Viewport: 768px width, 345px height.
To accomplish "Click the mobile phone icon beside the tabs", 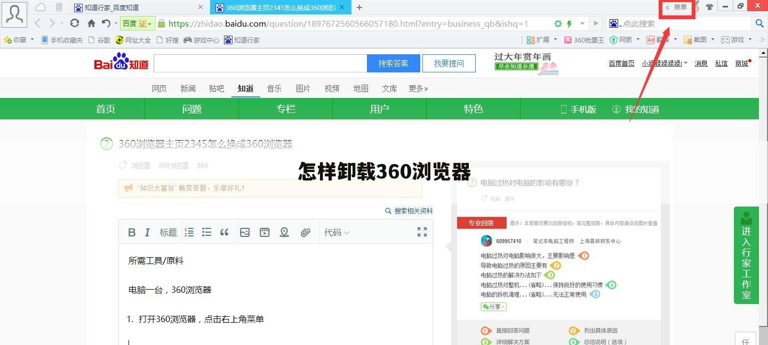I will 59,7.
